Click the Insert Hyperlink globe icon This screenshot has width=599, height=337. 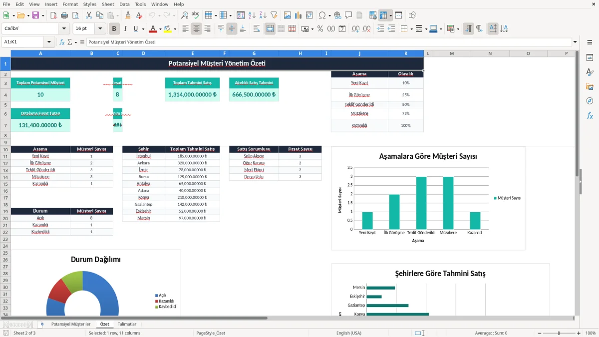(x=337, y=15)
